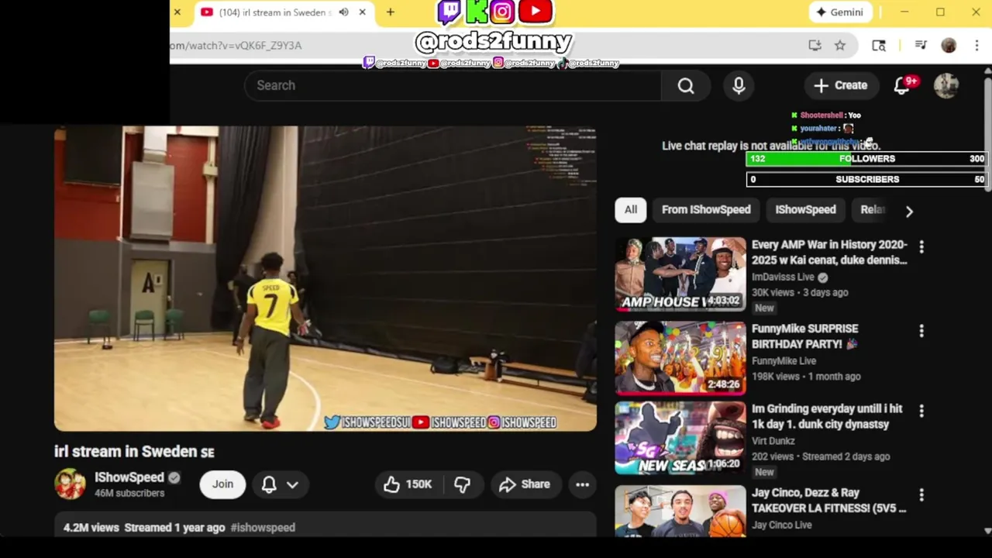Start voice search with microphone icon
The width and height of the screenshot is (992, 558).
pyautogui.click(x=739, y=85)
